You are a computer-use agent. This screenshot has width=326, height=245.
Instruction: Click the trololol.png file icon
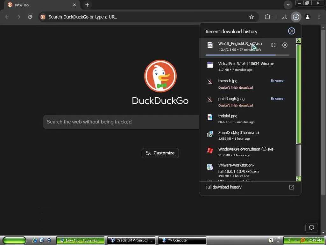pyautogui.click(x=210, y=117)
